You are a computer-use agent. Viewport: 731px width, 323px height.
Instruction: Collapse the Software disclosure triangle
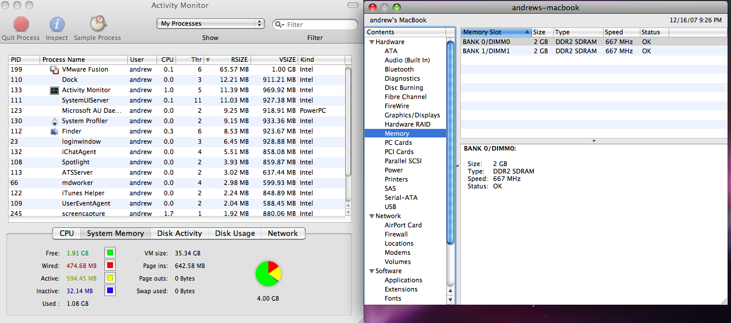(x=372, y=271)
